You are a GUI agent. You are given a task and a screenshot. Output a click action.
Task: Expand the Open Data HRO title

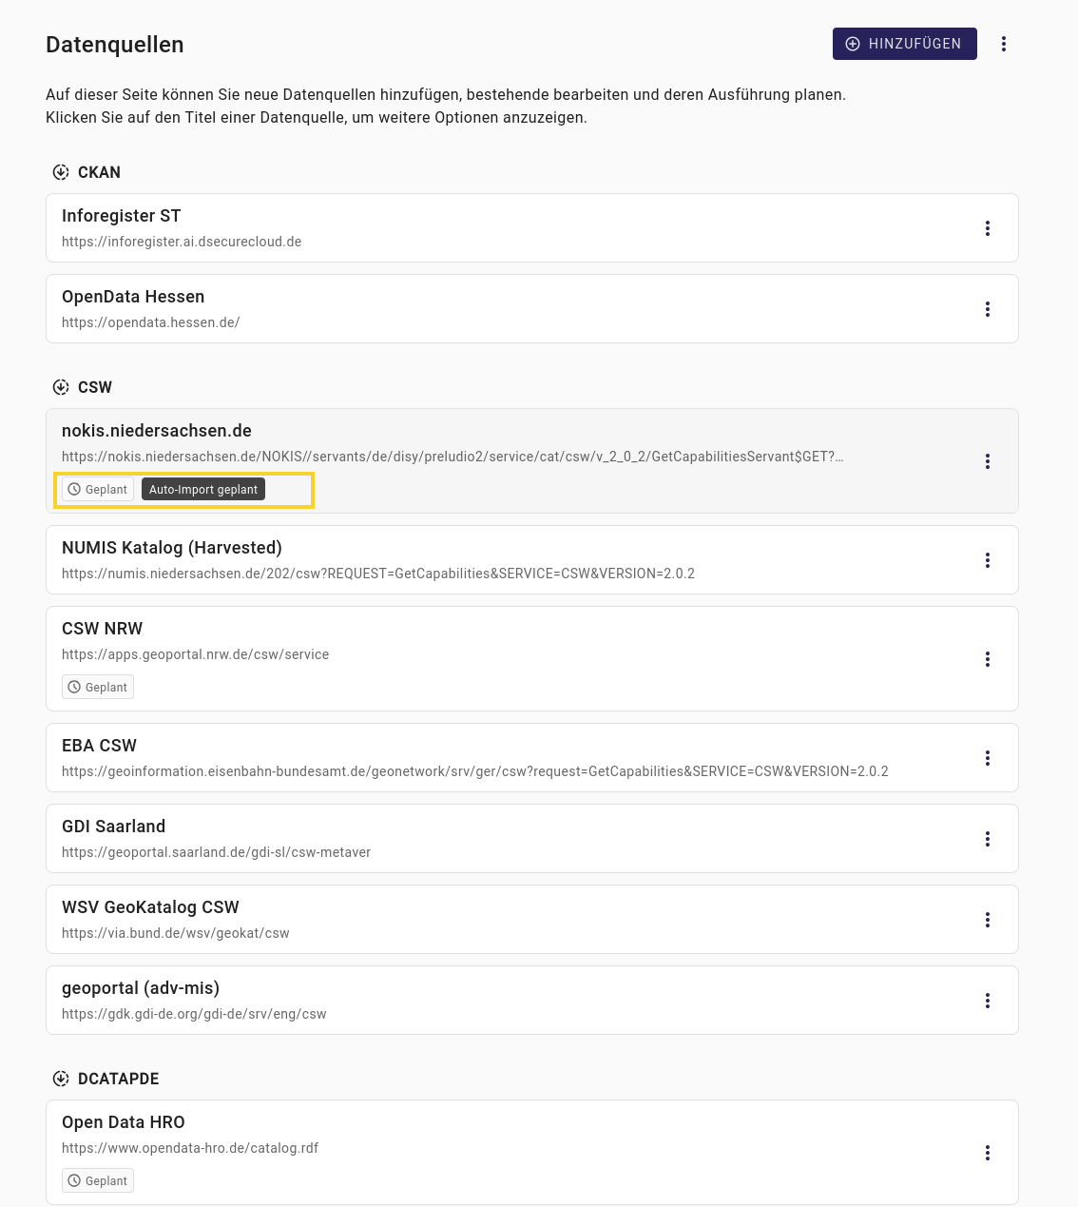tap(124, 1122)
